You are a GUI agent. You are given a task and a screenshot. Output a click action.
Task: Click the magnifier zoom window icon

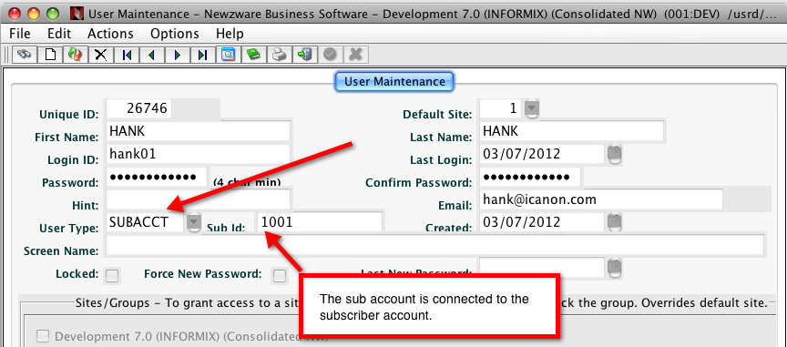coord(228,55)
